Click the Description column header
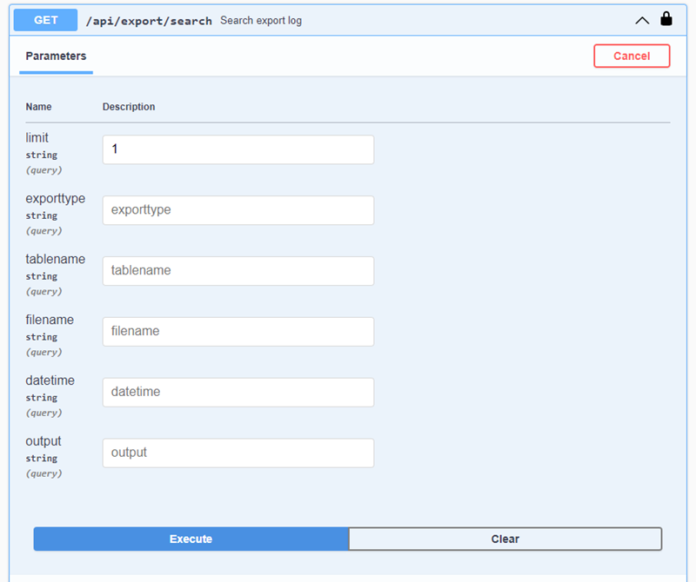Screen dimensions: 696x582 [x=129, y=107]
